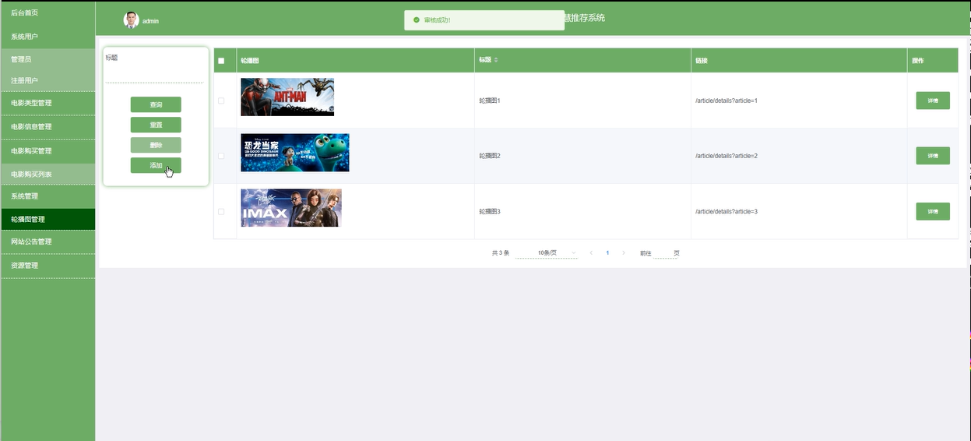
Task: Check the row for 轮播图1
Action: pyautogui.click(x=221, y=101)
